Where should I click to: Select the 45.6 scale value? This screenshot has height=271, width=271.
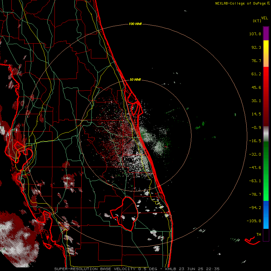(256, 87)
